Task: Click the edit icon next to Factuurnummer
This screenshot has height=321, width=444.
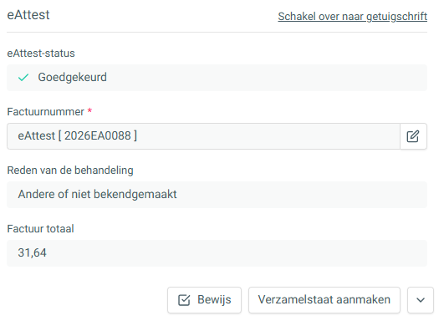Action: coord(413,136)
